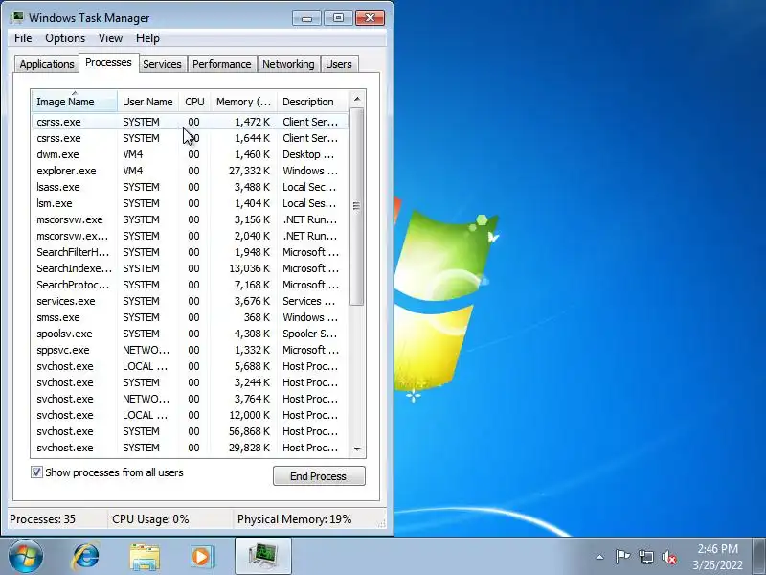Click the 2:46 PM taskbar clock

pyautogui.click(x=717, y=548)
